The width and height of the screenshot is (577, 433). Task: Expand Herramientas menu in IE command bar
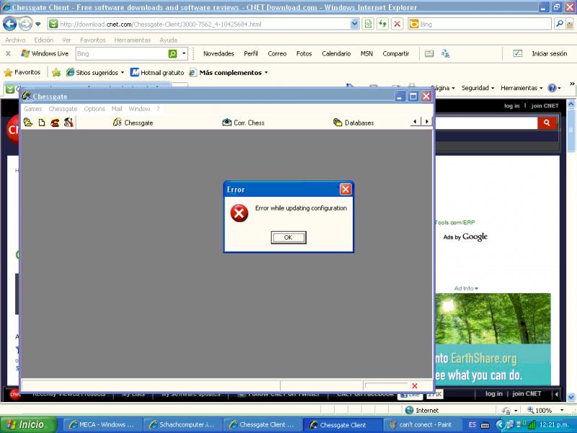521,88
